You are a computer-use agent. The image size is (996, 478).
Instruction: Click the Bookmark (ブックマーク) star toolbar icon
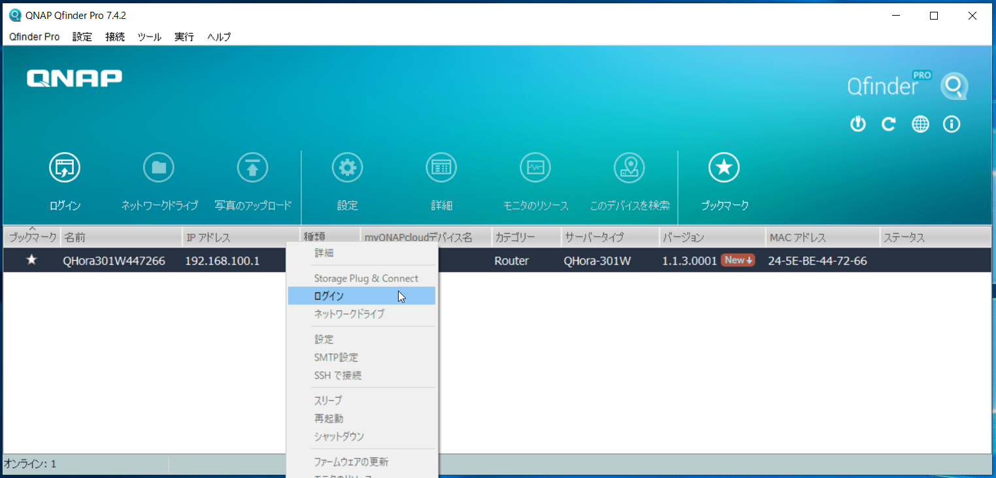coord(724,168)
